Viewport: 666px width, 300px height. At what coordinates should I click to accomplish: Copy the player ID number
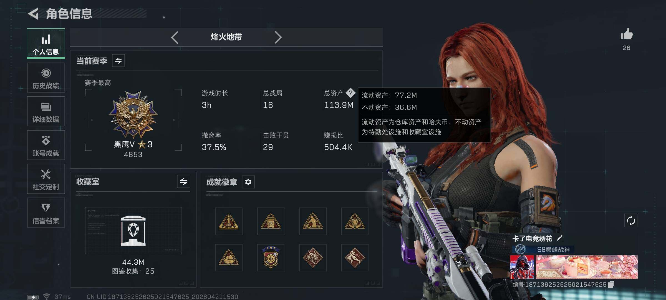[x=611, y=284]
